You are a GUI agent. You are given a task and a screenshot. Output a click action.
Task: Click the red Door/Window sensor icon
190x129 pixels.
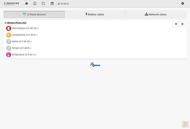[9, 28]
